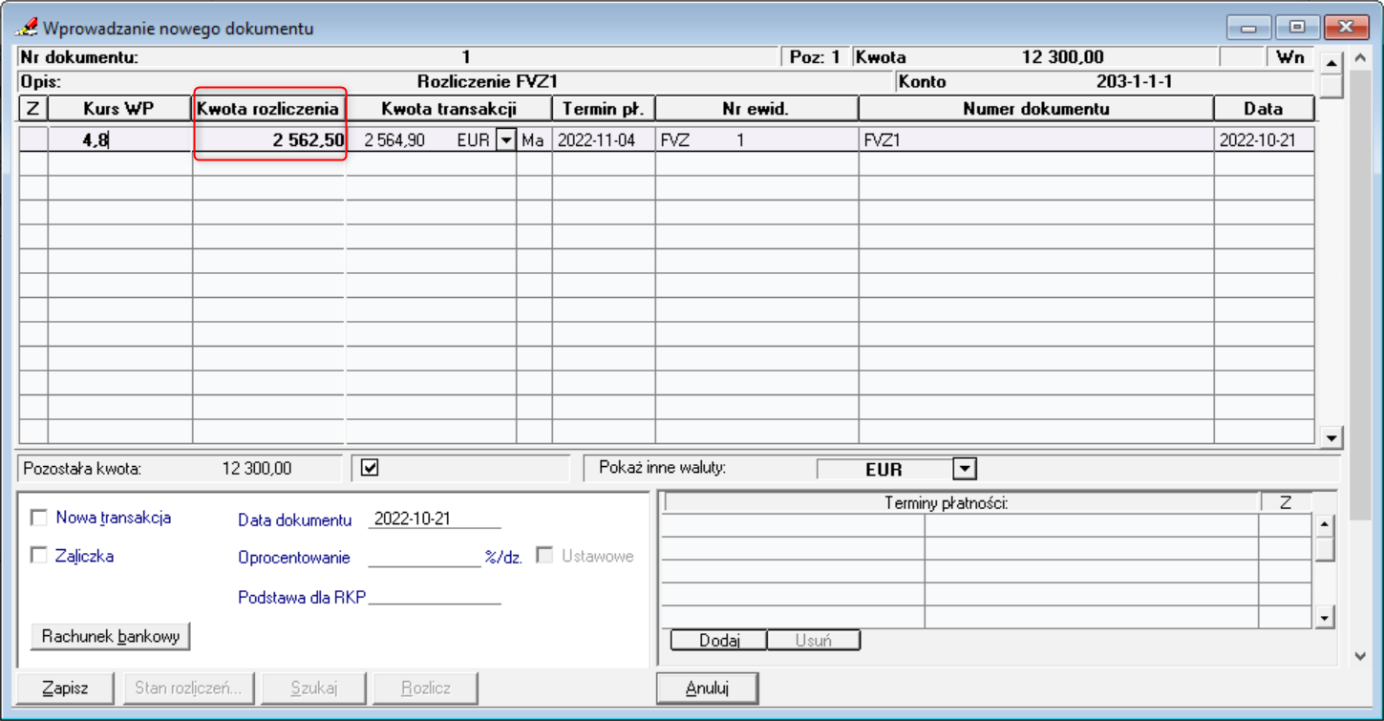This screenshot has height=721, width=1384.
Task: Select the Kwota rozliczenia cell 2 562,50
Action: tap(269, 140)
